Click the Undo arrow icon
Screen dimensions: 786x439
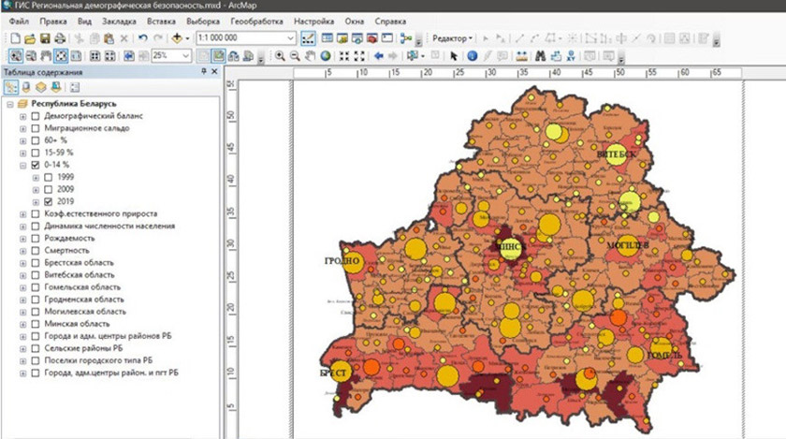click(143, 38)
